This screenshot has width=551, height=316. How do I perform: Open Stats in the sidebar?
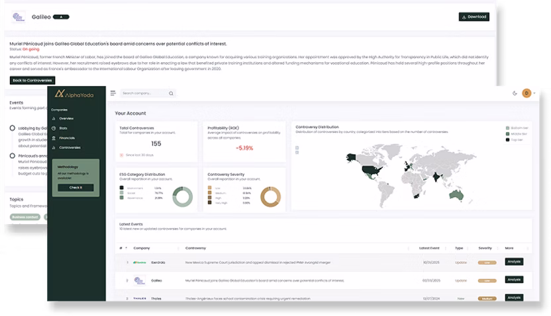(63, 128)
